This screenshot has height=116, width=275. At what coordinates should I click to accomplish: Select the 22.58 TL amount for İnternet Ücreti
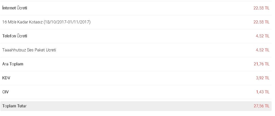261,8
